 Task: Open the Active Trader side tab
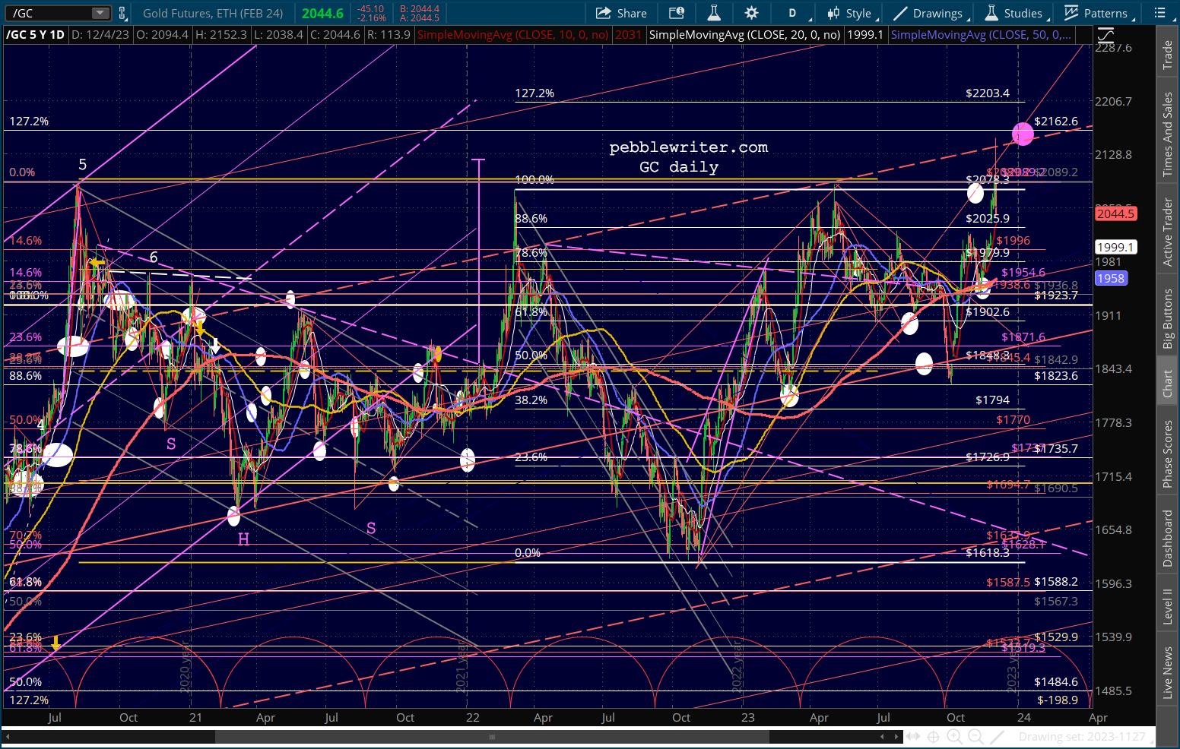pos(1167,232)
